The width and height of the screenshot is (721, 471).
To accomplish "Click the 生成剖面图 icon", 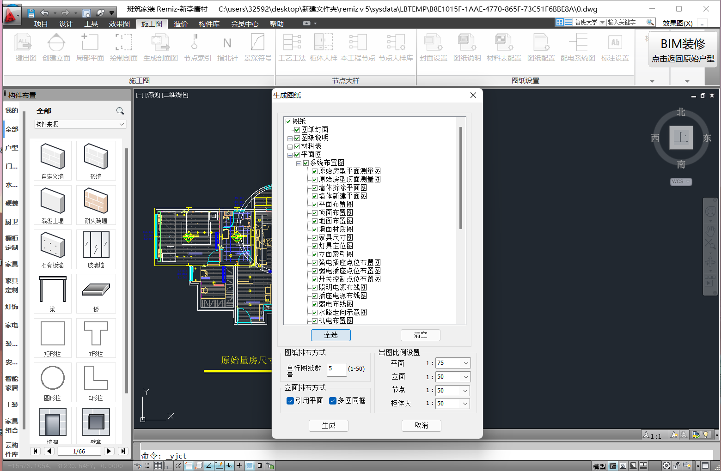I will 160,48.
